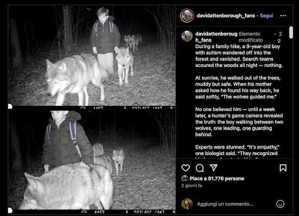Image resolution: width=299 pixels, height=216 pixels.
Task: Click the '2 giorni fa' timestamp
Action: click(192, 186)
